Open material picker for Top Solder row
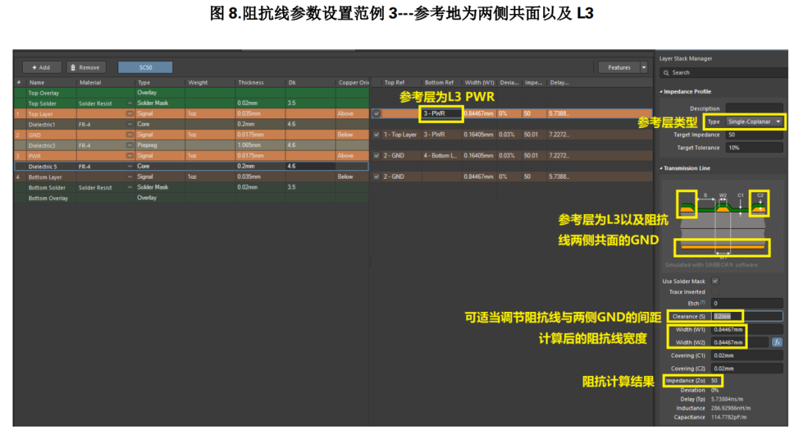The image size is (794, 431). point(129,103)
